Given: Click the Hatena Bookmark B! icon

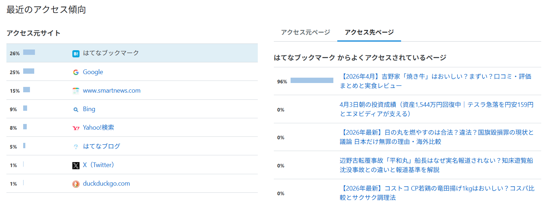Looking at the screenshot, I should pyautogui.click(x=76, y=54).
